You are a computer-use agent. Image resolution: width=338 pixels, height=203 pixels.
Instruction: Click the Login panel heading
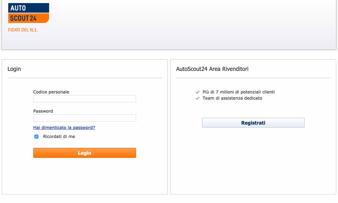point(14,69)
